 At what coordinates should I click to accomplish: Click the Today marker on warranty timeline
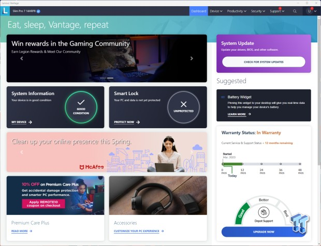coord(232,176)
